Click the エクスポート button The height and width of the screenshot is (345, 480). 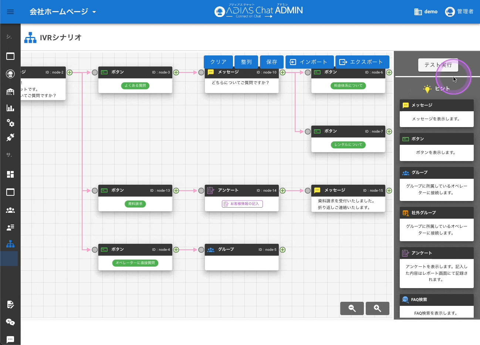pyautogui.click(x=362, y=62)
